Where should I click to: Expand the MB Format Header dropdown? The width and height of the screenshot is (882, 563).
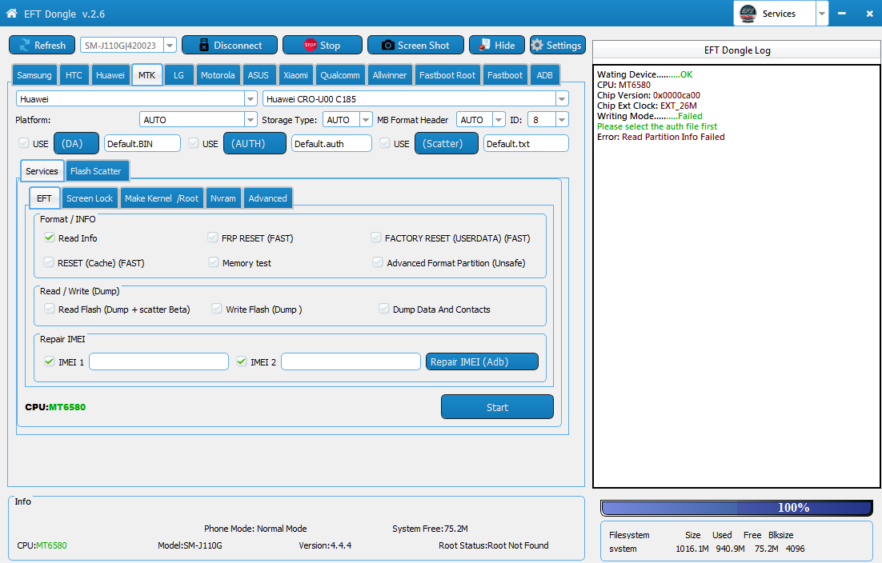pyautogui.click(x=499, y=120)
